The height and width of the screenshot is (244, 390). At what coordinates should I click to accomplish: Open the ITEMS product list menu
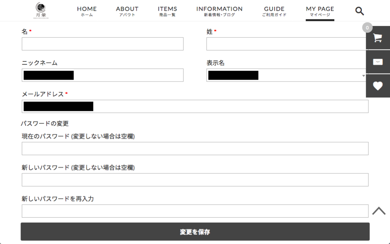pos(168,11)
